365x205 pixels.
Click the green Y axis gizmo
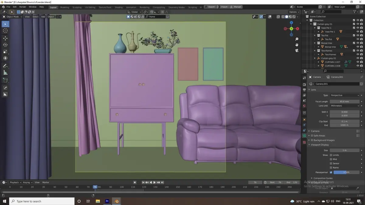[x=291, y=29]
